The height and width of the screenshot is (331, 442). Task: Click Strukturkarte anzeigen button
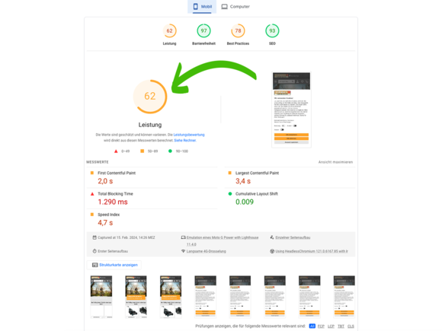pos(114,265)
